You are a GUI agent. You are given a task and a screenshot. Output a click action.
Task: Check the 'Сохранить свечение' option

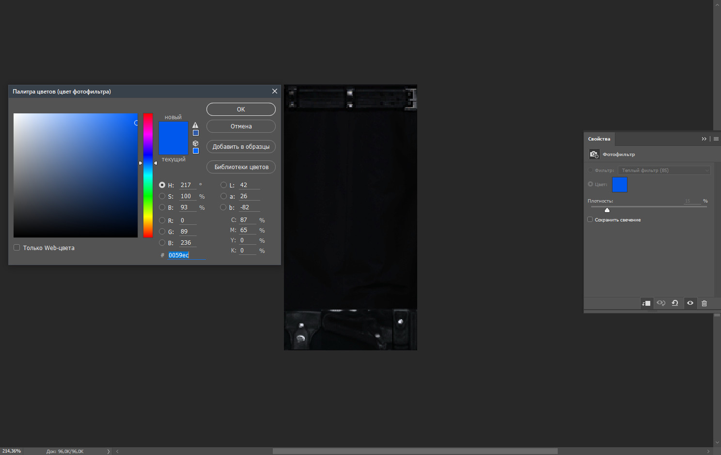(x=590, y=220)
